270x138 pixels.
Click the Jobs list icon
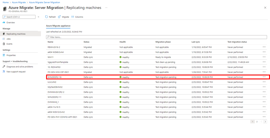pos(4,39)
